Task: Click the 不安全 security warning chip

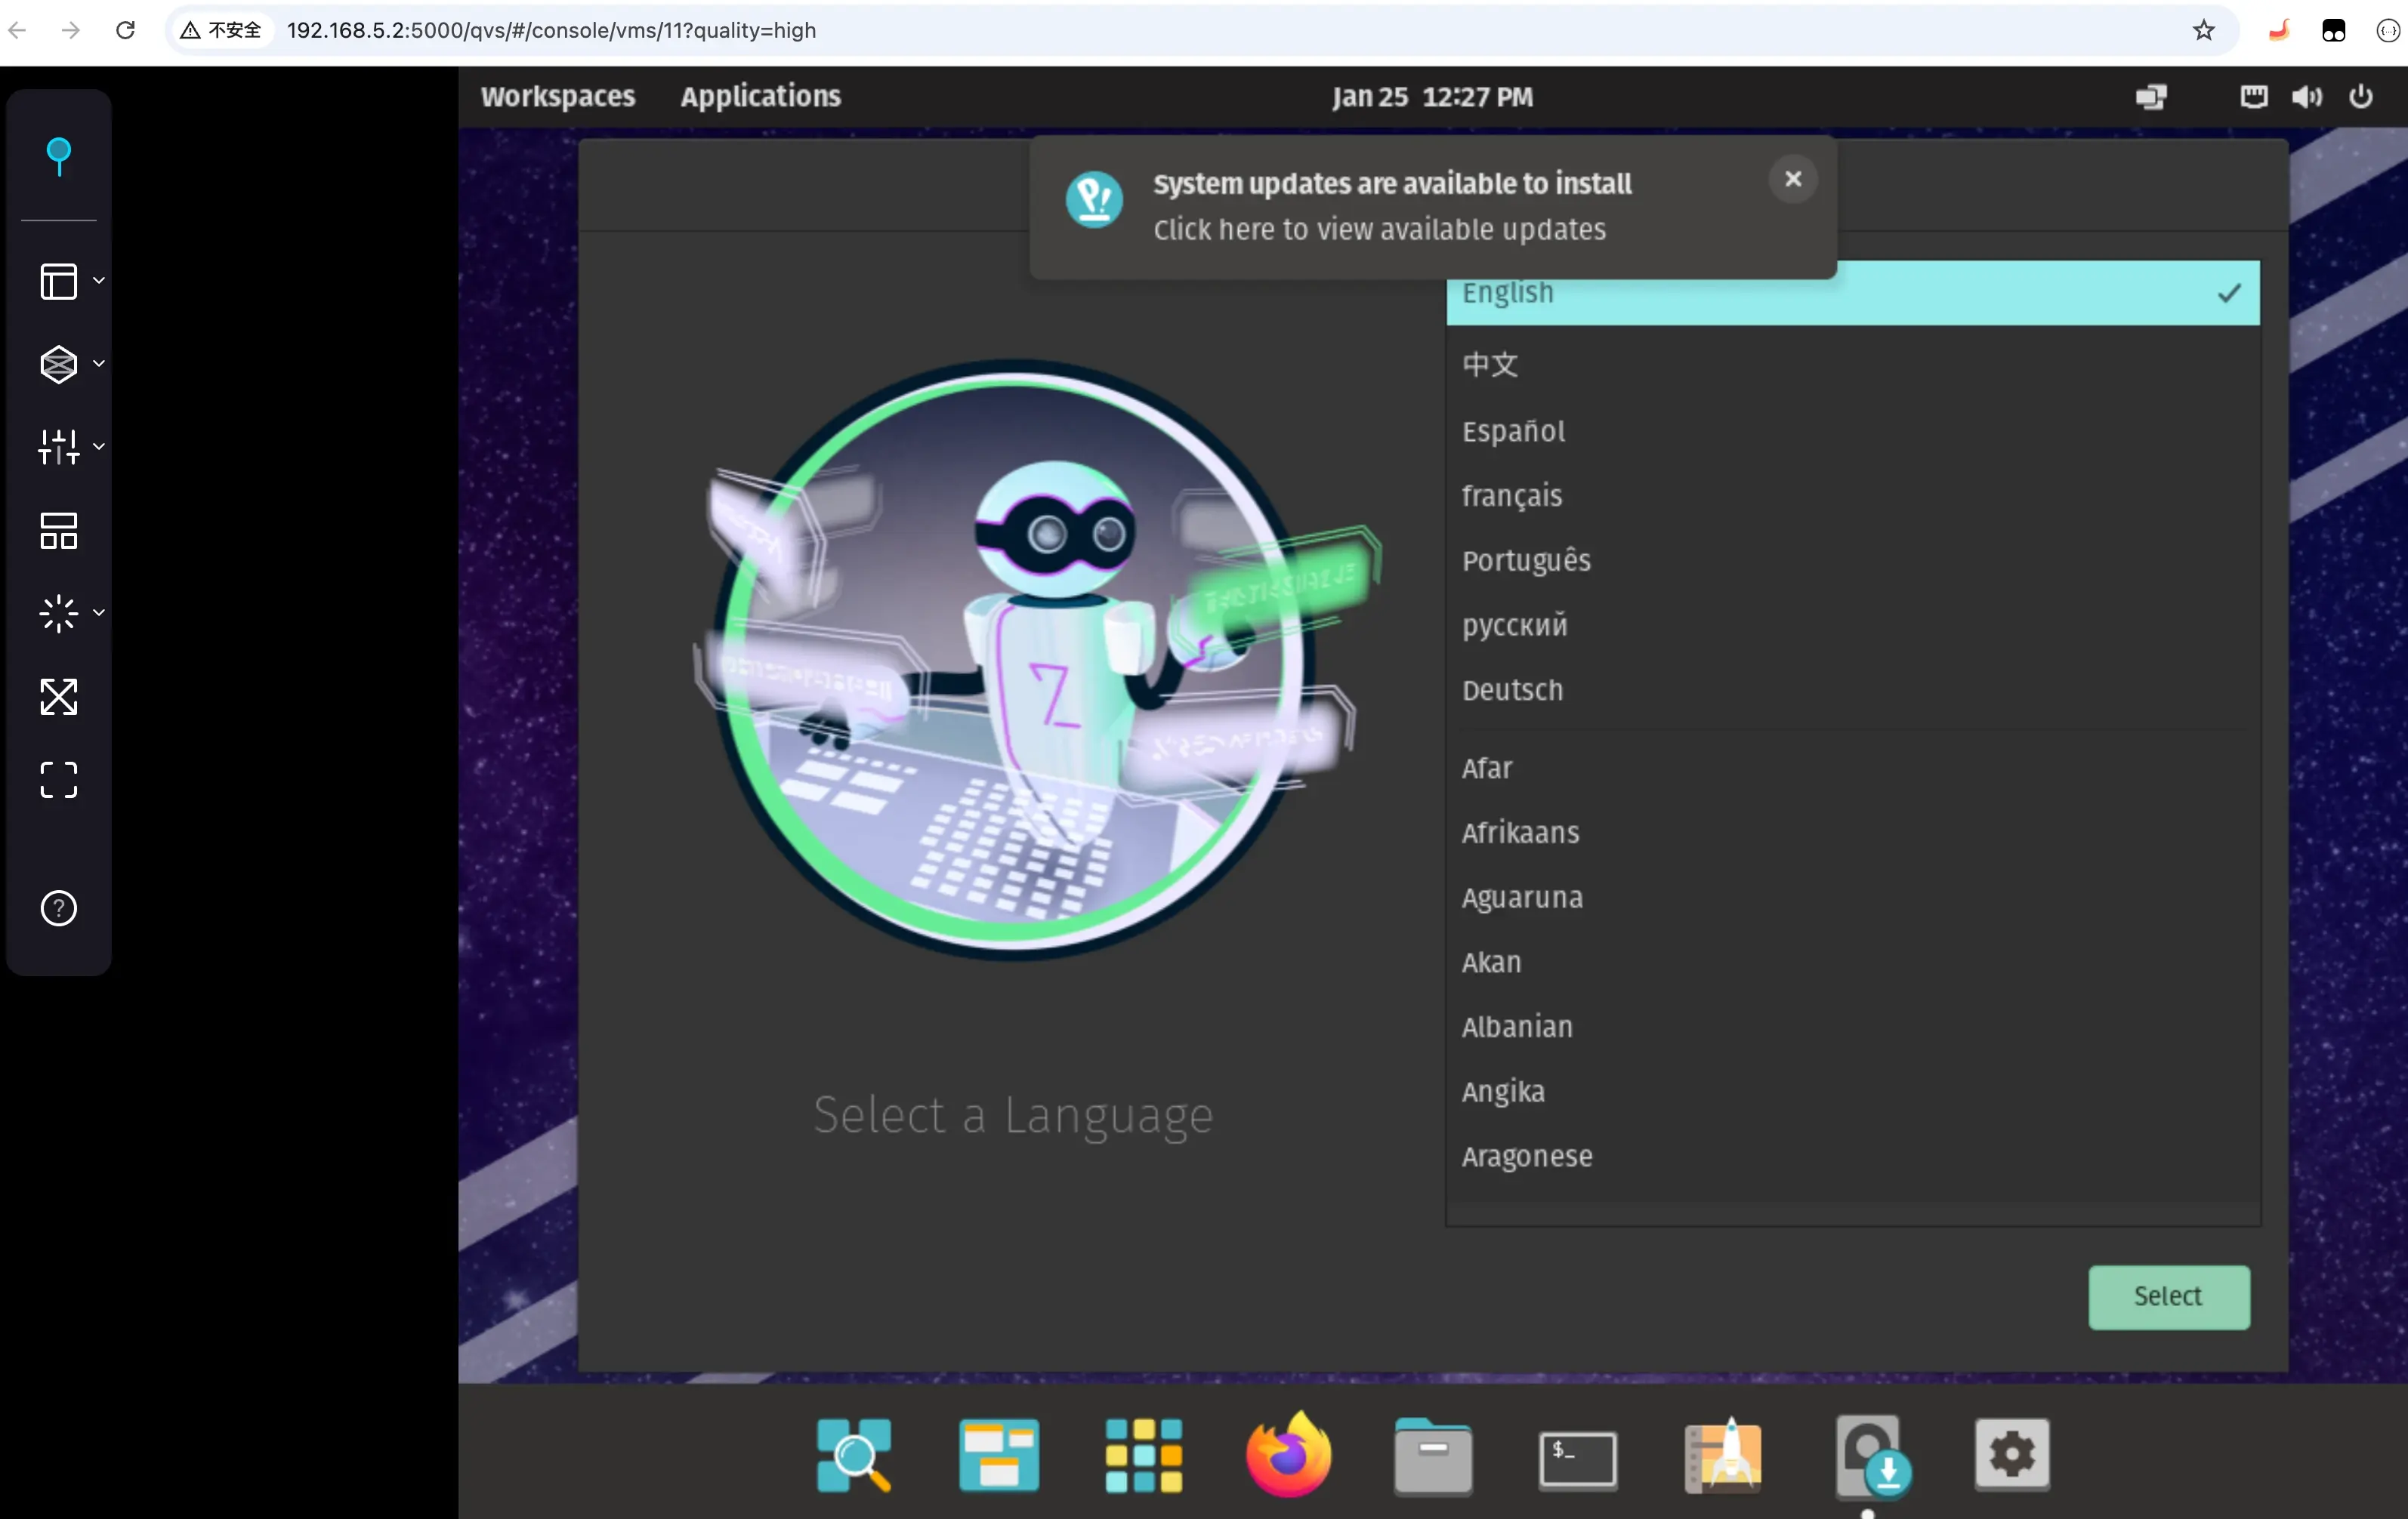Action: tap(221, 30)
